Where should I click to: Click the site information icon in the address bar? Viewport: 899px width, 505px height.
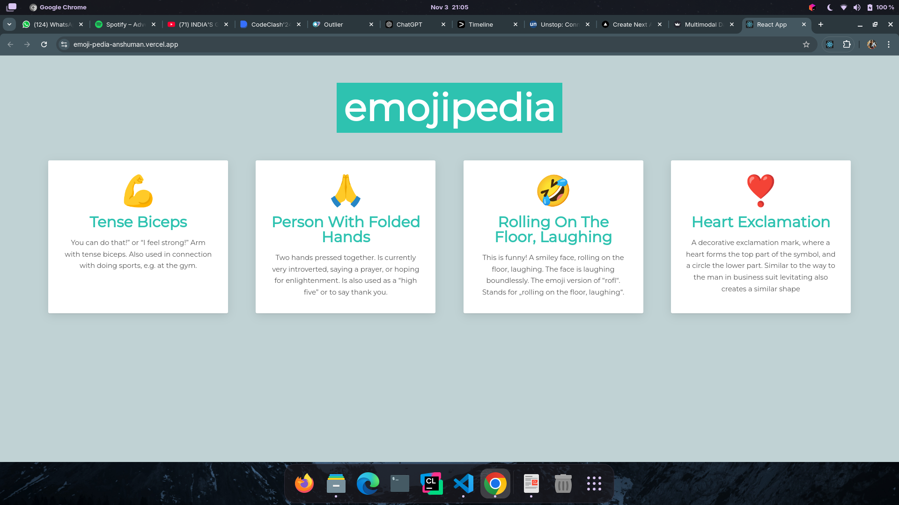coord(64,44)
